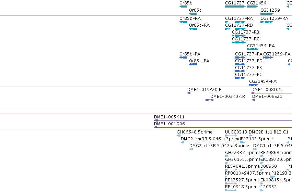Image resolution: width=292 pixels, height=192 pixels.
Task: Open the CG11737-PB protein feature
Action: click(248, 68)
